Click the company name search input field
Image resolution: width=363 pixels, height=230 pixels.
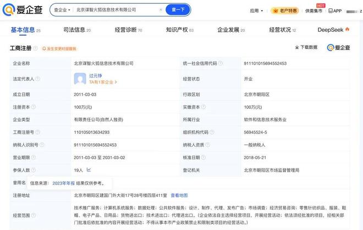tap(117, 10)
